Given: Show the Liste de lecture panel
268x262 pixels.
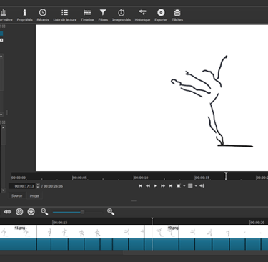Looking at the screenshot, I should pyautogui.click(x=65, y=15).
